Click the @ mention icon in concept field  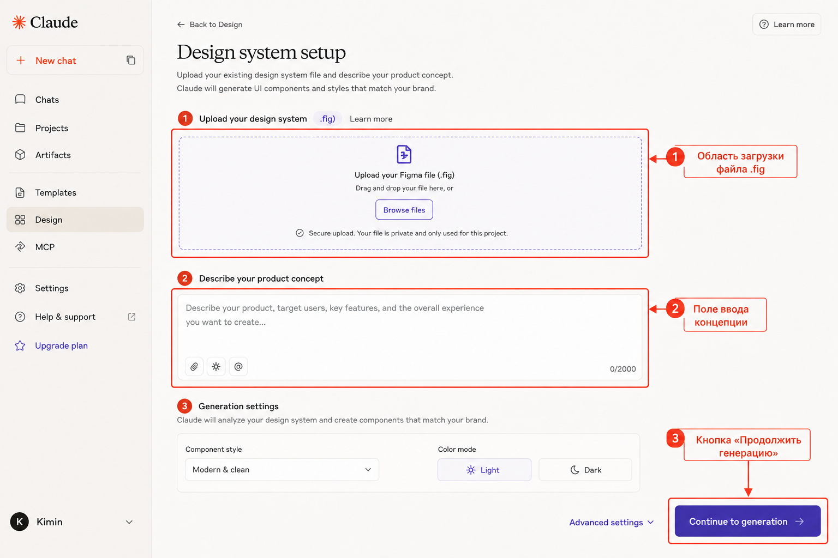point(238,367)
